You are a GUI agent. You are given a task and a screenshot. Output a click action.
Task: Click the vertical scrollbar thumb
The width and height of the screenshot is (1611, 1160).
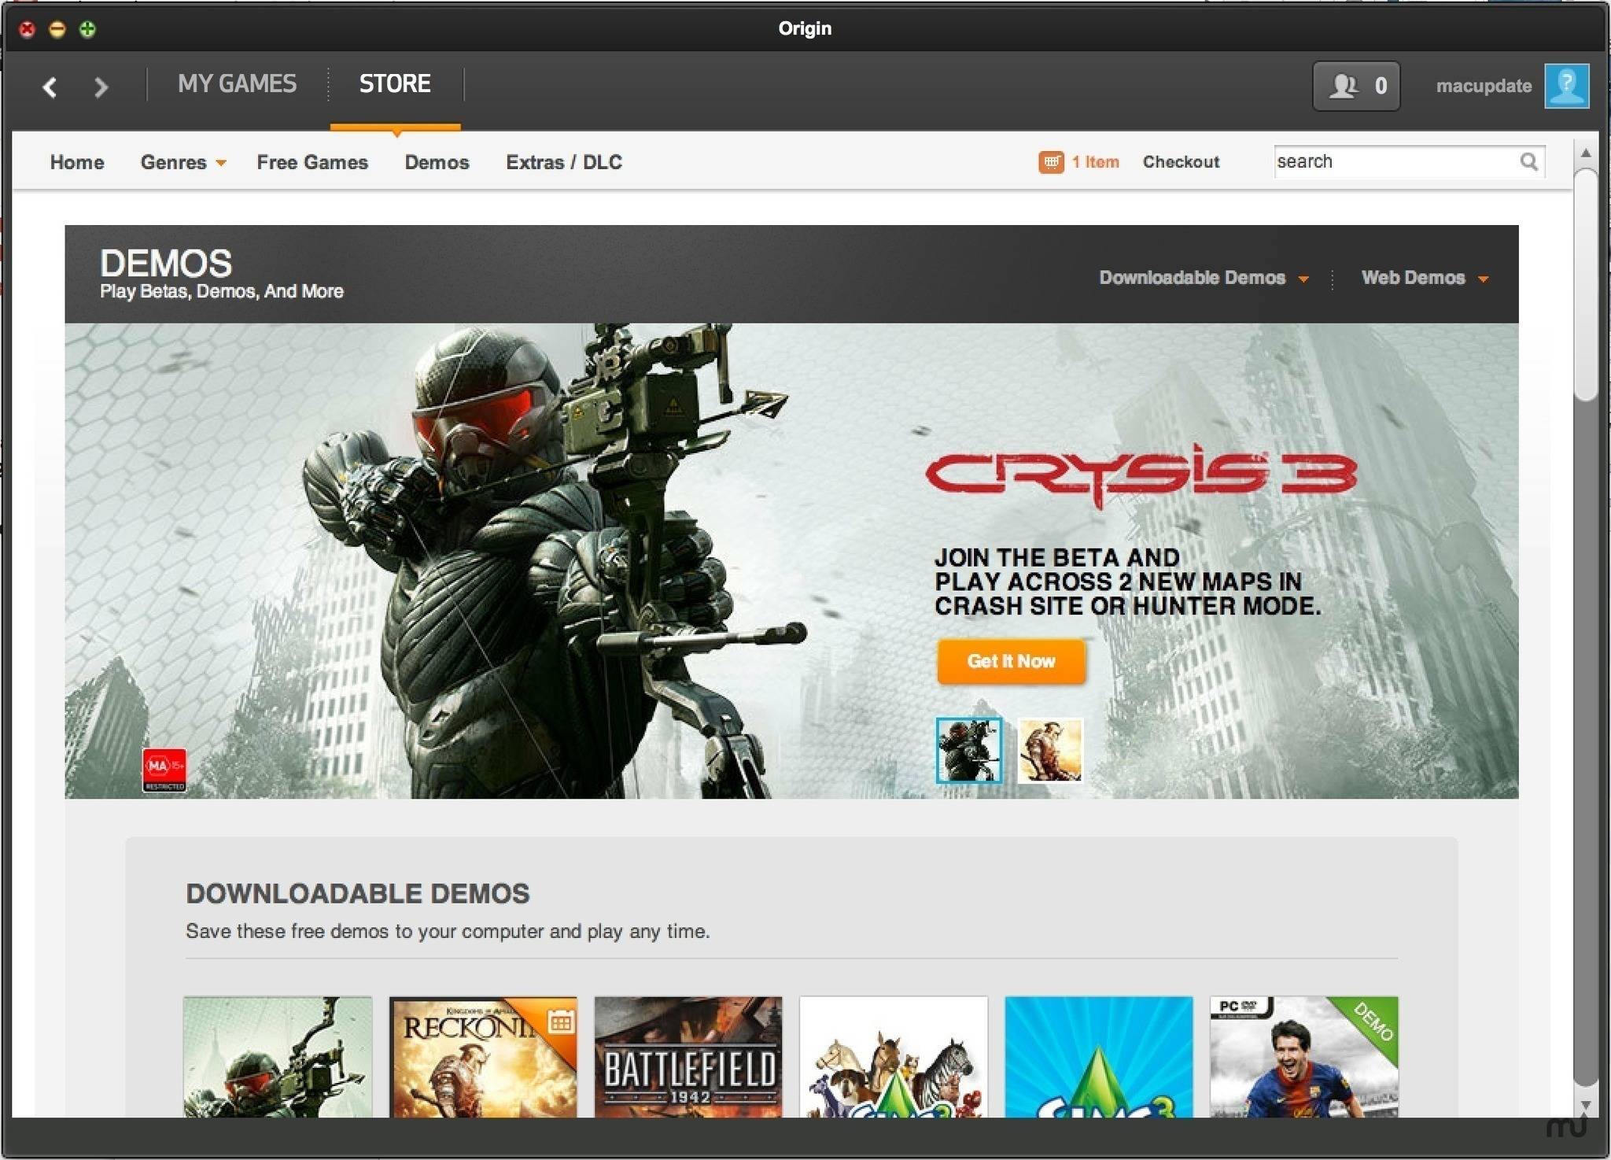[x=1586, y=285]
